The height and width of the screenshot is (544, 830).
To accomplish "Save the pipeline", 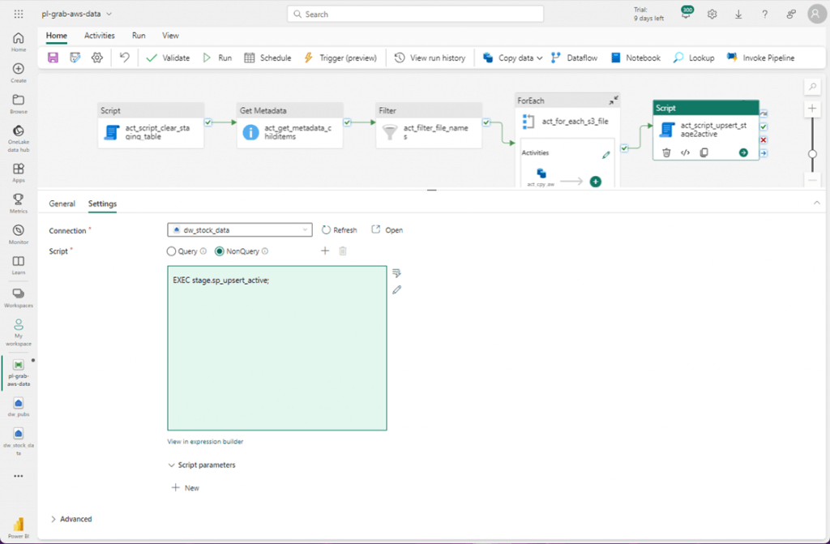I will tap(52, 58).
